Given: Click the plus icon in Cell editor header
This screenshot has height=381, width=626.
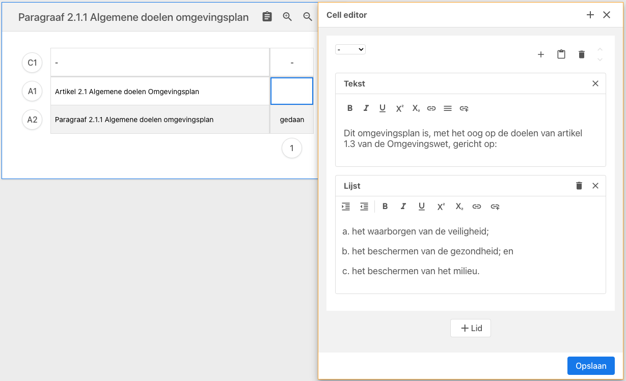Looking at the screenshot, I should [x=590, y=15].
